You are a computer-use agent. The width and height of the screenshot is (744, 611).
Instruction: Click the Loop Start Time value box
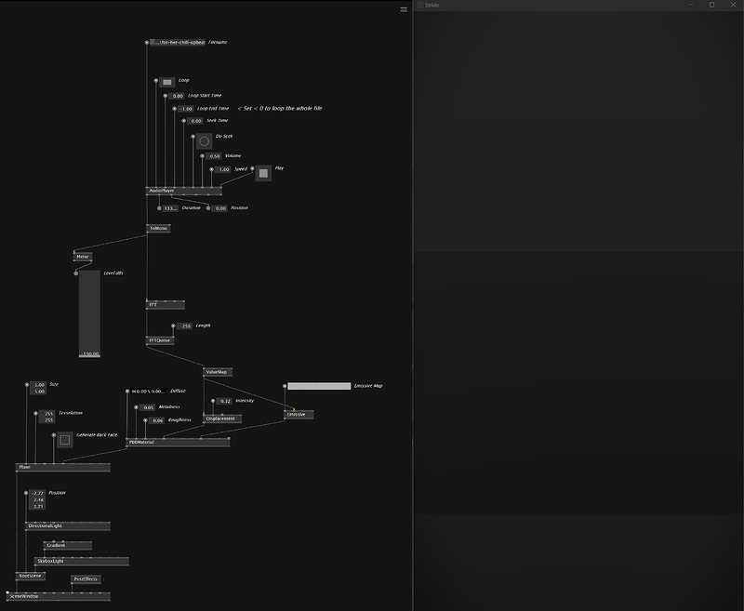click(x=177, y=96)
